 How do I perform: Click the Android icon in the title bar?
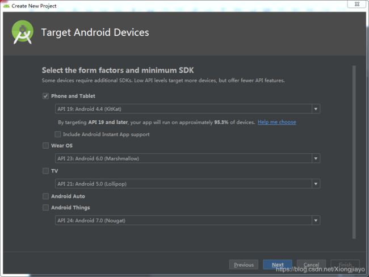[x=6, y=6]
